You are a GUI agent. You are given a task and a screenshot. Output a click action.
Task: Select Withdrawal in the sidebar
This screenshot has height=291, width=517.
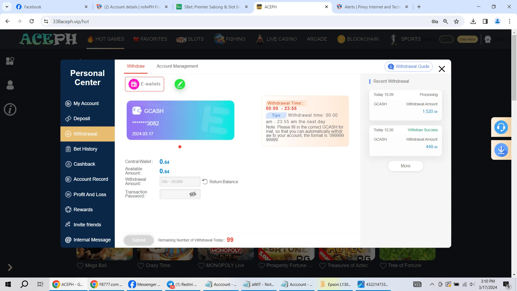88,134
